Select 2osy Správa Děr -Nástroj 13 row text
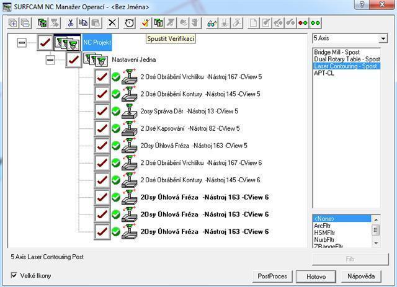 point(189,111)
